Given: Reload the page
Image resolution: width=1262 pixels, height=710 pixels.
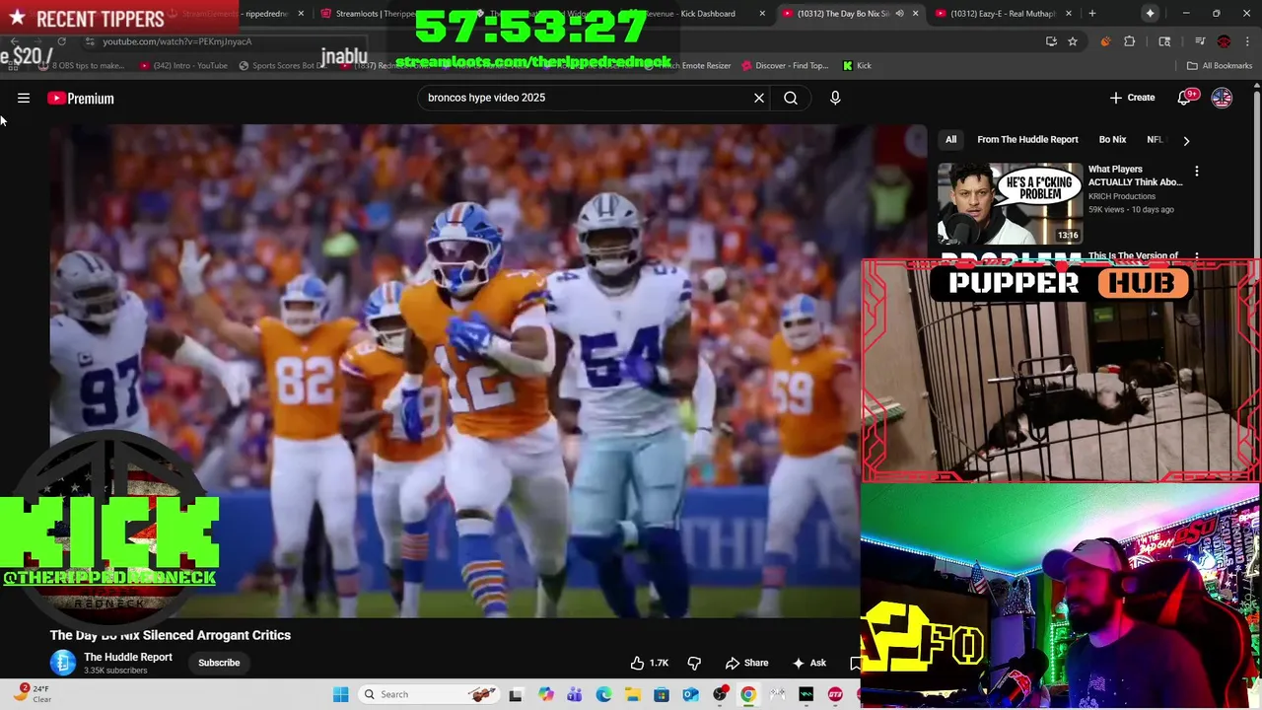Looking at the screenshot, I should pos(61,41).
